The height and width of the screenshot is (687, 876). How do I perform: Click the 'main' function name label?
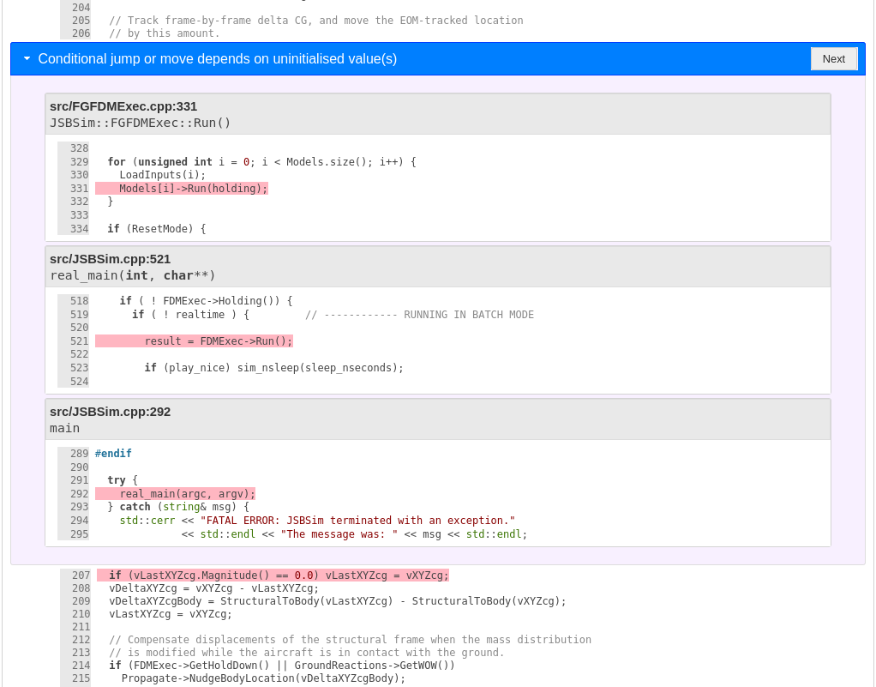pyautogui.click(x=65, y=428)
